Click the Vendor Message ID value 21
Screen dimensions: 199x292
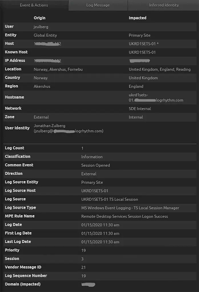click(x=82, y=267)
